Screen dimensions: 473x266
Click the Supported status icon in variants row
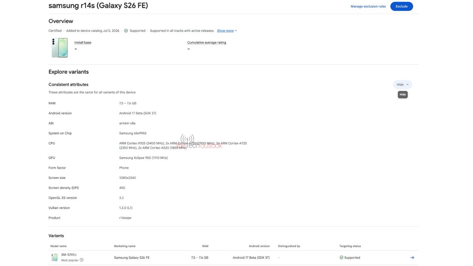tap(341, 258)
